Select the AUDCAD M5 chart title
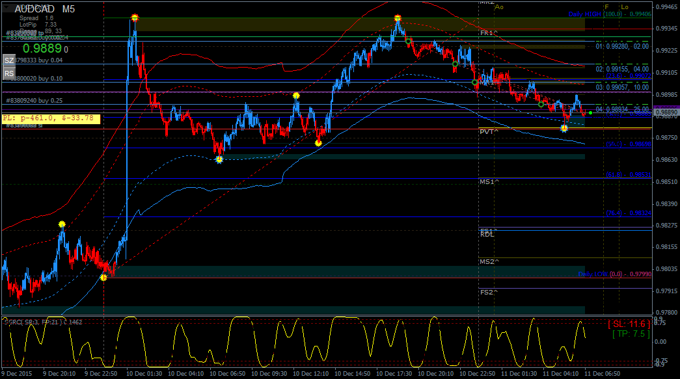This screenshot has width=680, height=379. [x=45, y=9]
